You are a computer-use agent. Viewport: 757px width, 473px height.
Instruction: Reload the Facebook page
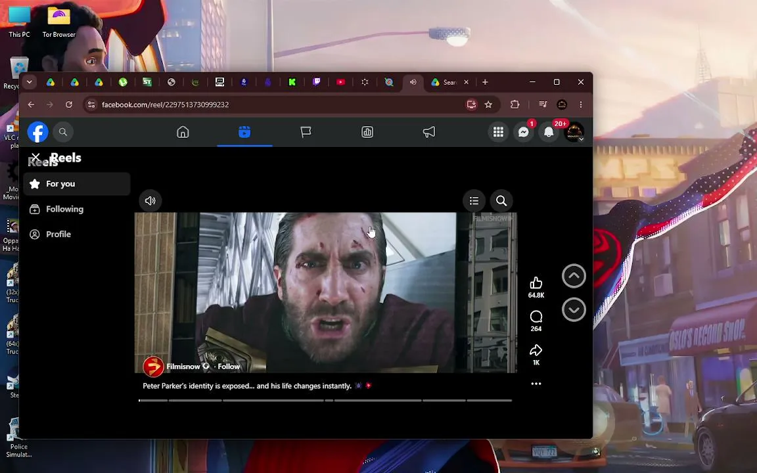point(69,104)
